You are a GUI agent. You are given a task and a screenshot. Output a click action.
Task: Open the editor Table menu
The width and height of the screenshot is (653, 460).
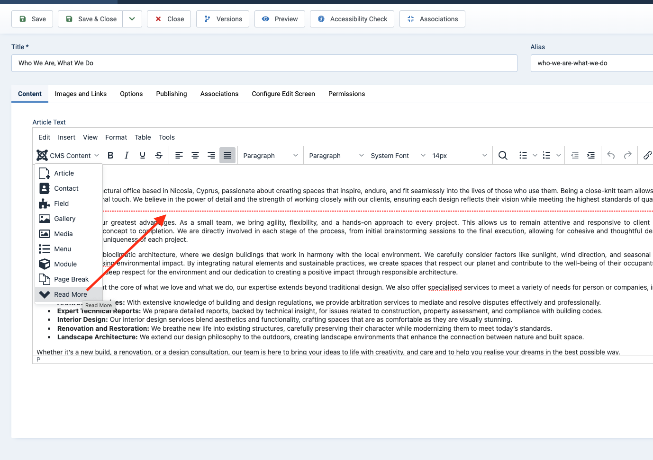[143, 137]
